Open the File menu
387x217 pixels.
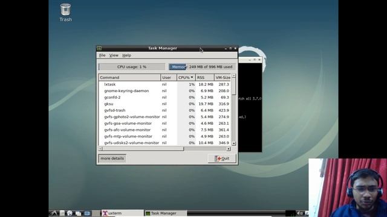point(102,55)
